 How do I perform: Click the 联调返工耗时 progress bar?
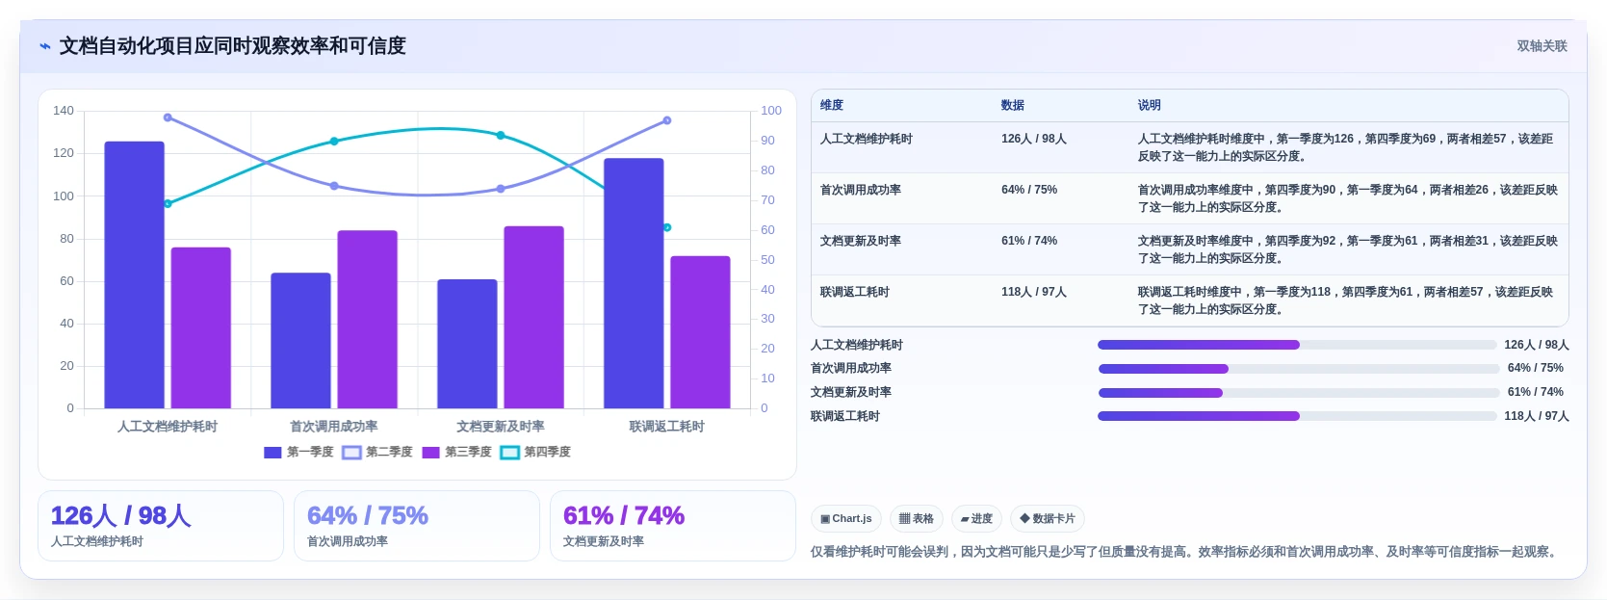point(1297,416)
